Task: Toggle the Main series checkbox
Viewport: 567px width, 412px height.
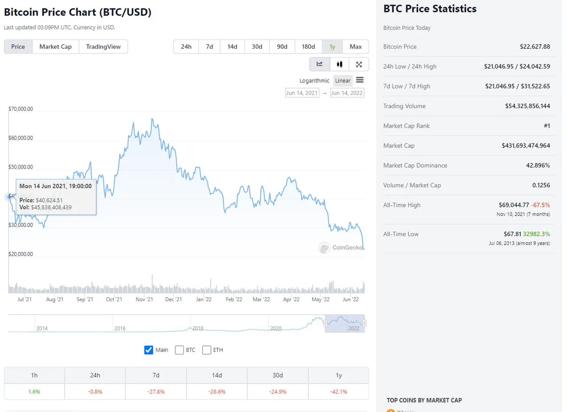Action: 149,350
